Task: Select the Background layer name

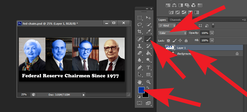Action: [184, 54]
